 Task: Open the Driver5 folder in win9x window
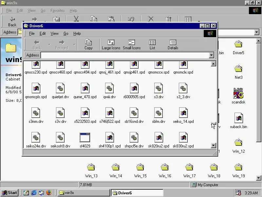coord(238,47)
